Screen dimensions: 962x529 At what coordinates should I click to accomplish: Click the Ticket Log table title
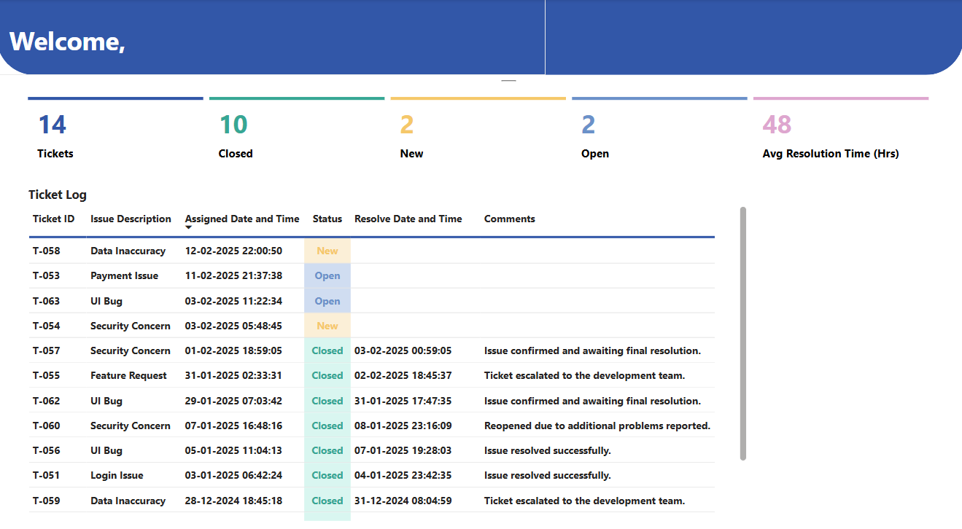[58, 195]
